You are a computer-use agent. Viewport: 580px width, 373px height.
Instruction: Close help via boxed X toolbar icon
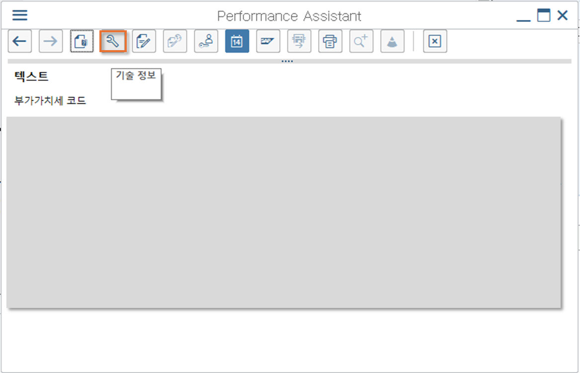click(x=435, y=41)
